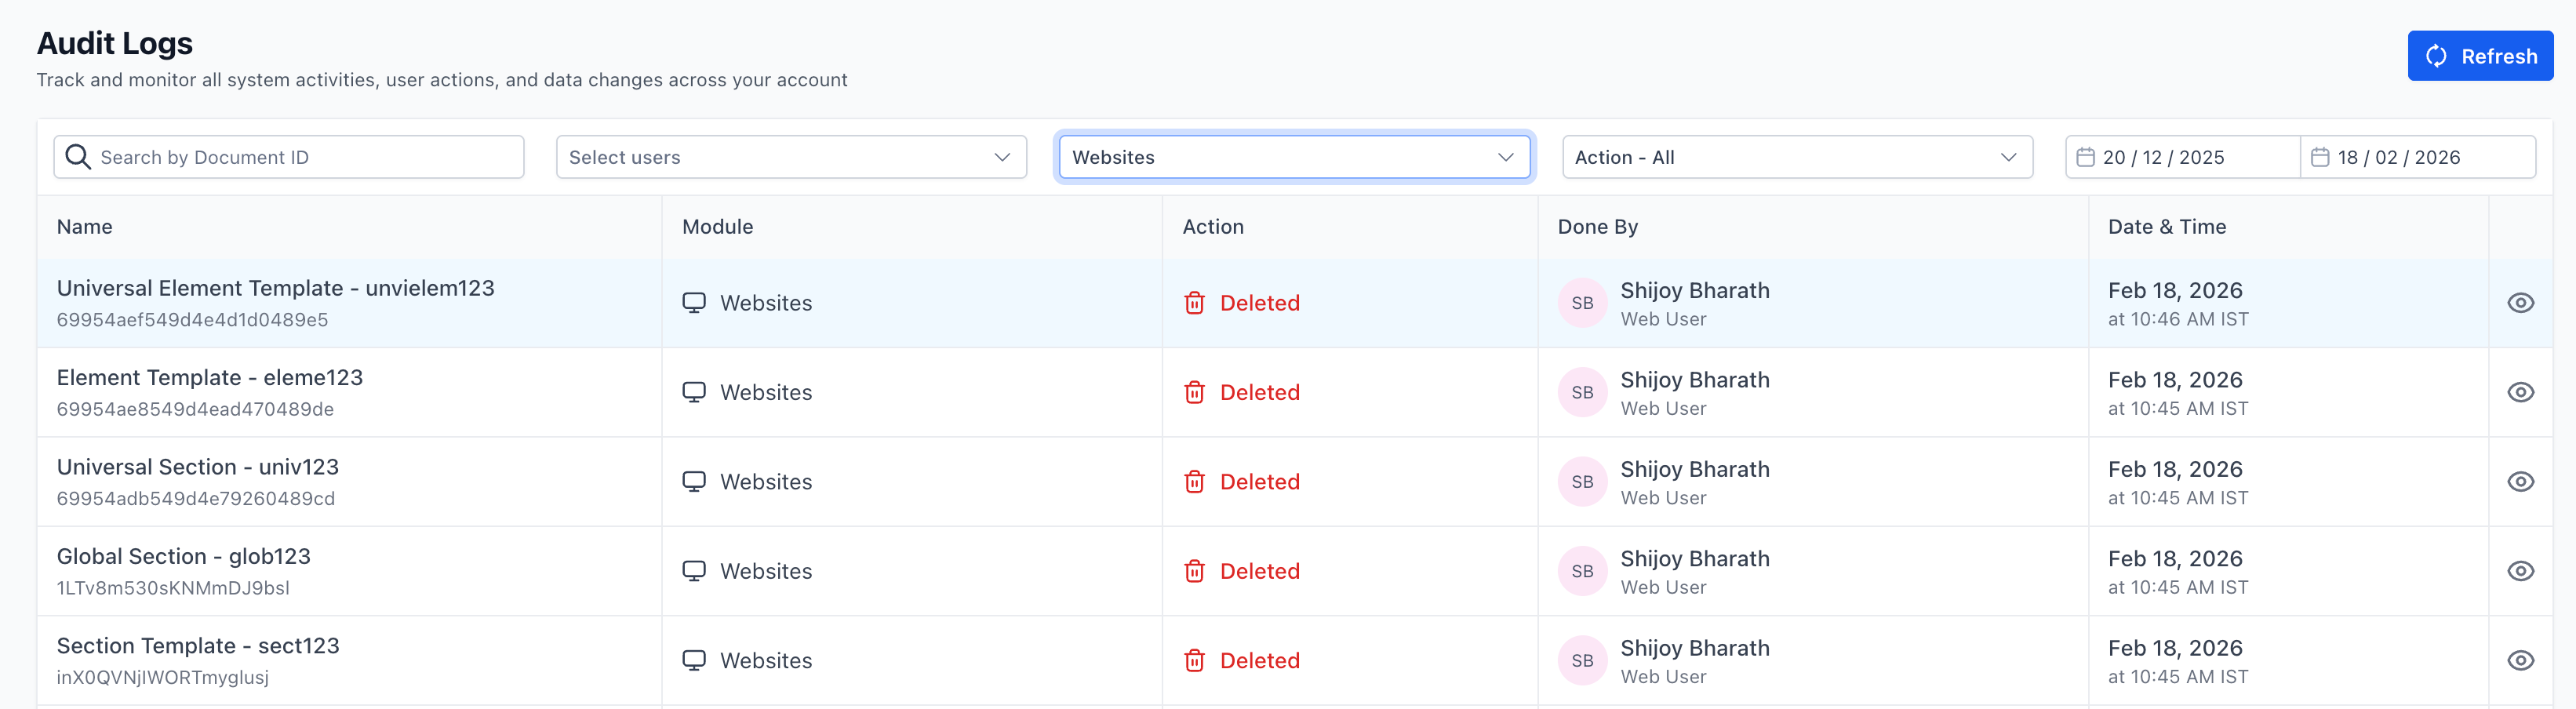The image size is (2576, 709).
Task: Show details for Global Section glob123 log
Action: pos(2520,571)
